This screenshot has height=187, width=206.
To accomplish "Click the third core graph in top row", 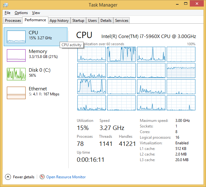I will coord(151,54).
